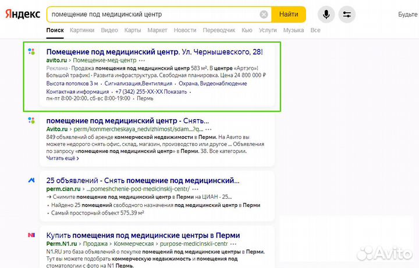Open the three-dot menu of the Avito.ru result
Viewport: 419px width, 268px height.
[209, 129]
